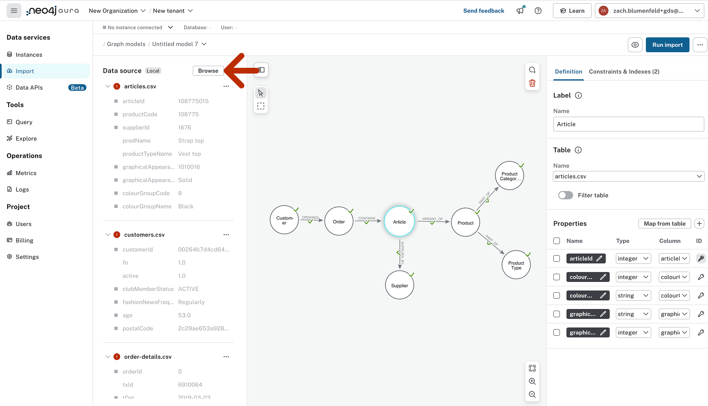Viewport: 708px width, 406px height.
Task: Click the Map from table button
Action: point(664,224)
